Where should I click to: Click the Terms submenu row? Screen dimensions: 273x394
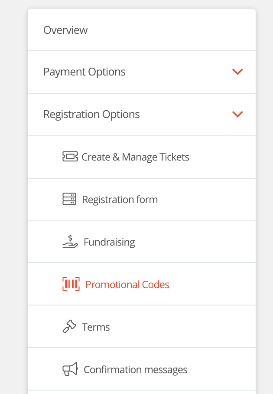(142, 327)
